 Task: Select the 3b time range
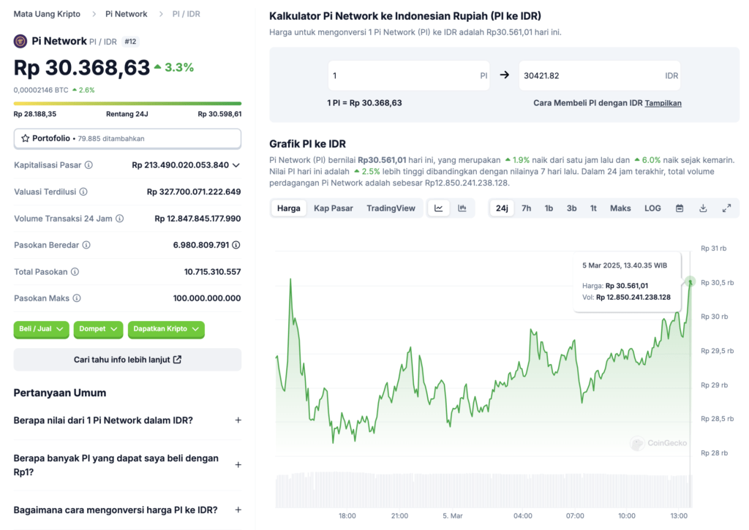[571, 208]
